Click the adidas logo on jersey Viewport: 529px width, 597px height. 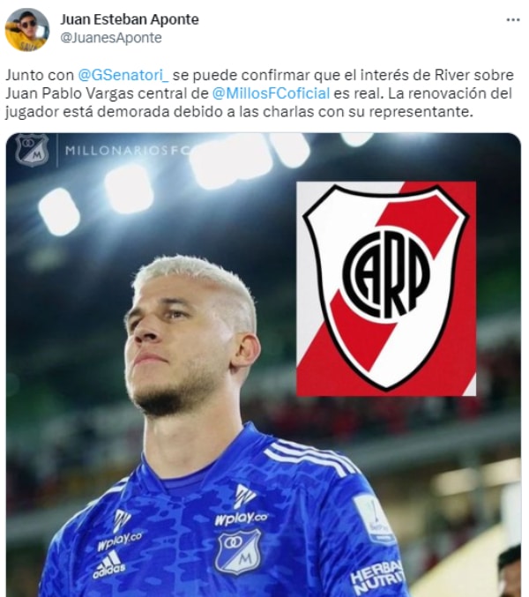109,564
